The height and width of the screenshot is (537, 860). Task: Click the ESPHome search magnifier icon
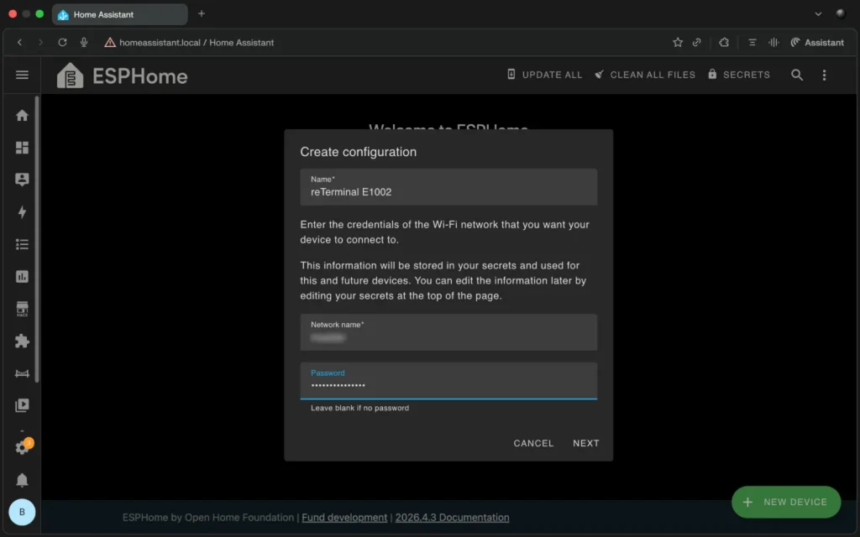(x=797, y=75)
